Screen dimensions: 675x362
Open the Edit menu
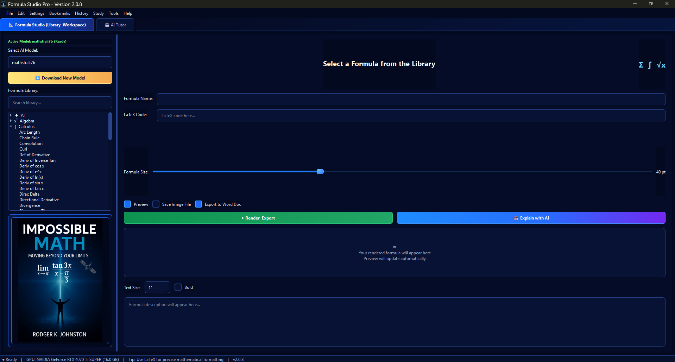point(21,13)
